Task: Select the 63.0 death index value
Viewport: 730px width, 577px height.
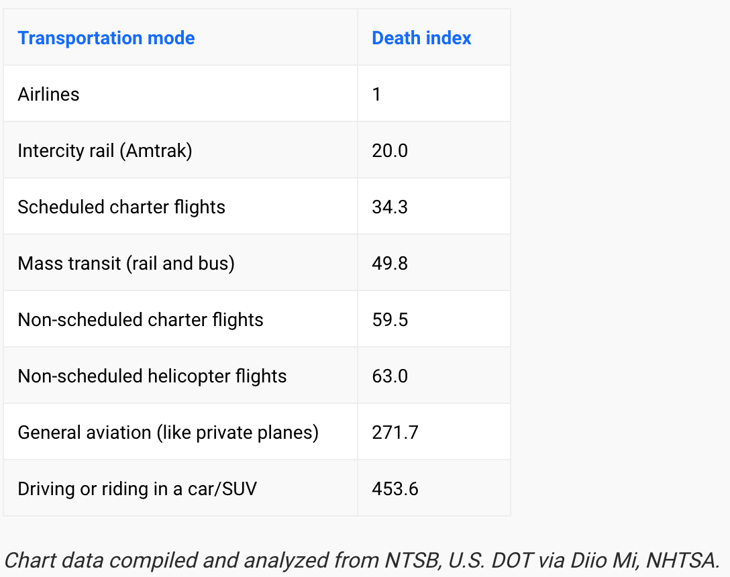Action: click(x=390, y=376)
